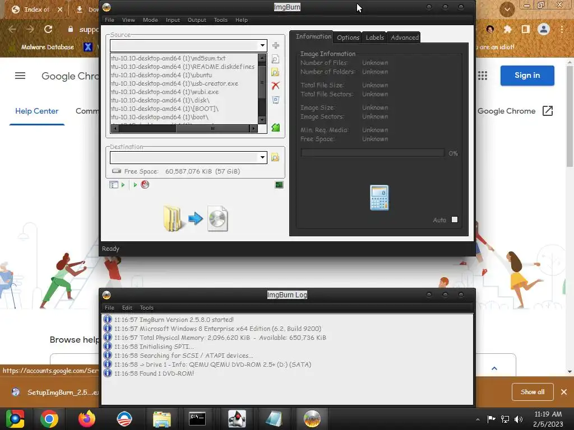The image size is (574, 430).
Task: Click the source list horizontal scrollbar thumb
Action: point(212,128)
